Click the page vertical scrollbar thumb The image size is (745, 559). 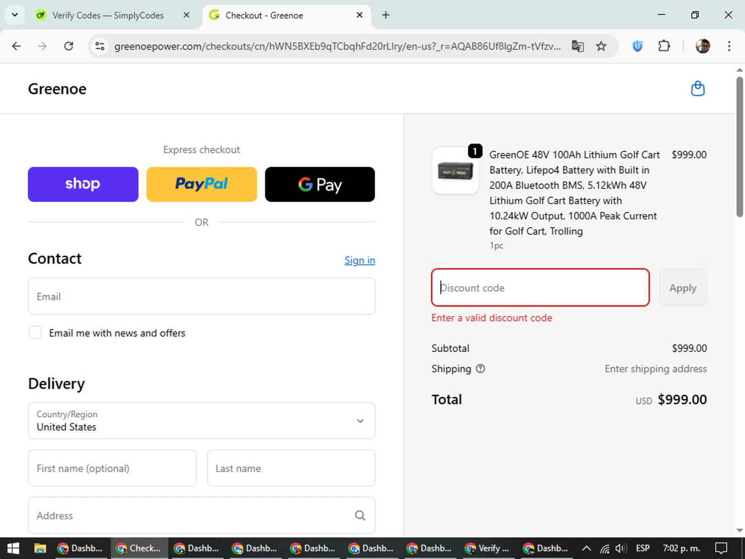740,147
